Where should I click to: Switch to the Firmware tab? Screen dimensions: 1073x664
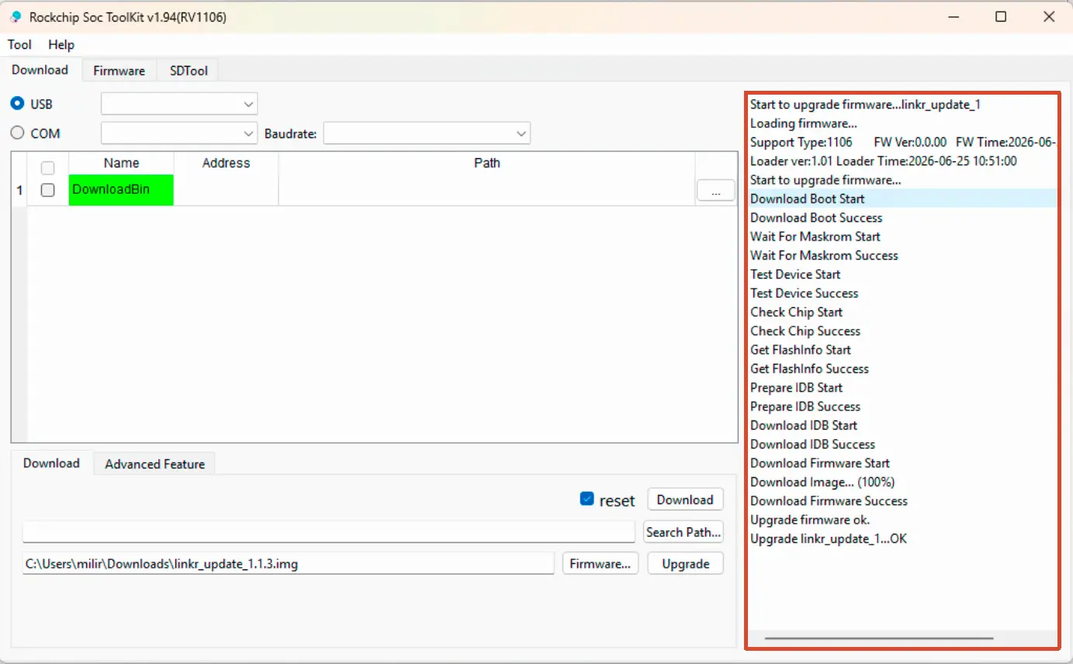[119, 71]
